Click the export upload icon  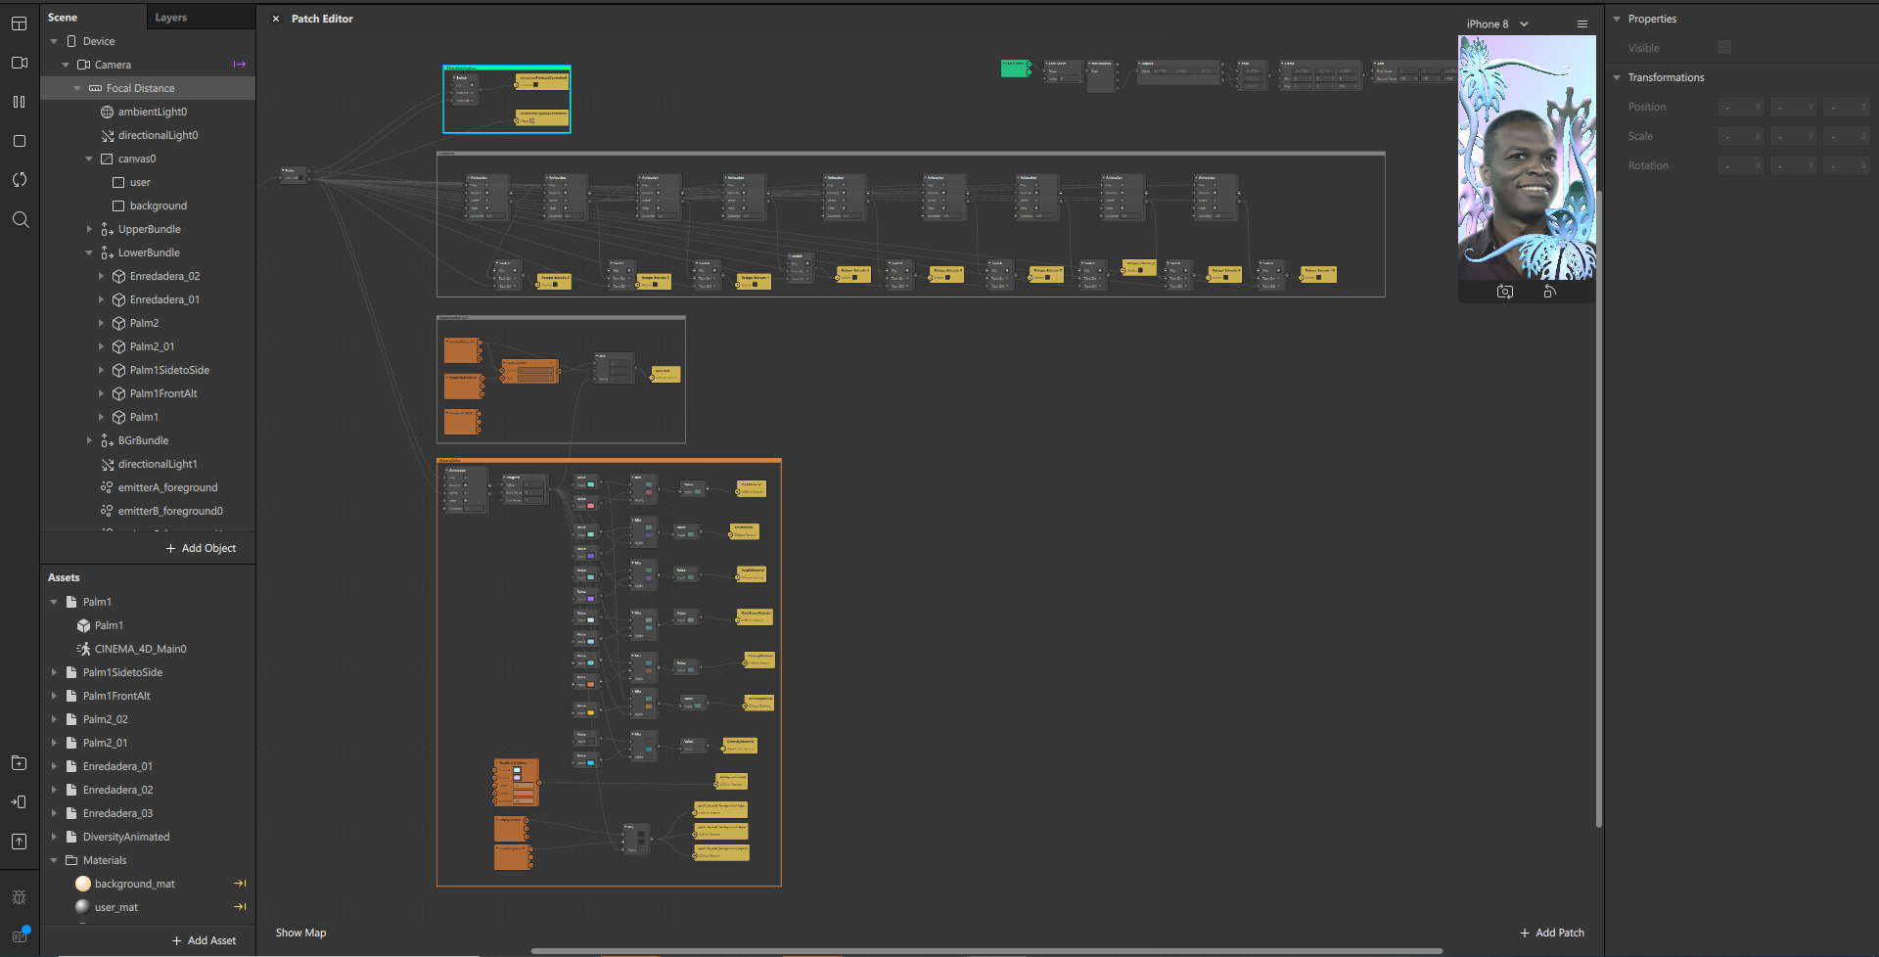pos(19,842)
